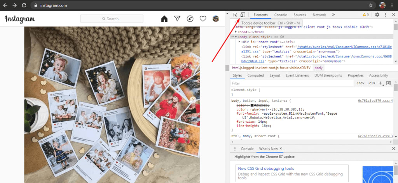Switch to drawer Console tab
This screenshot has height=183, width=398.
(247, 149)
